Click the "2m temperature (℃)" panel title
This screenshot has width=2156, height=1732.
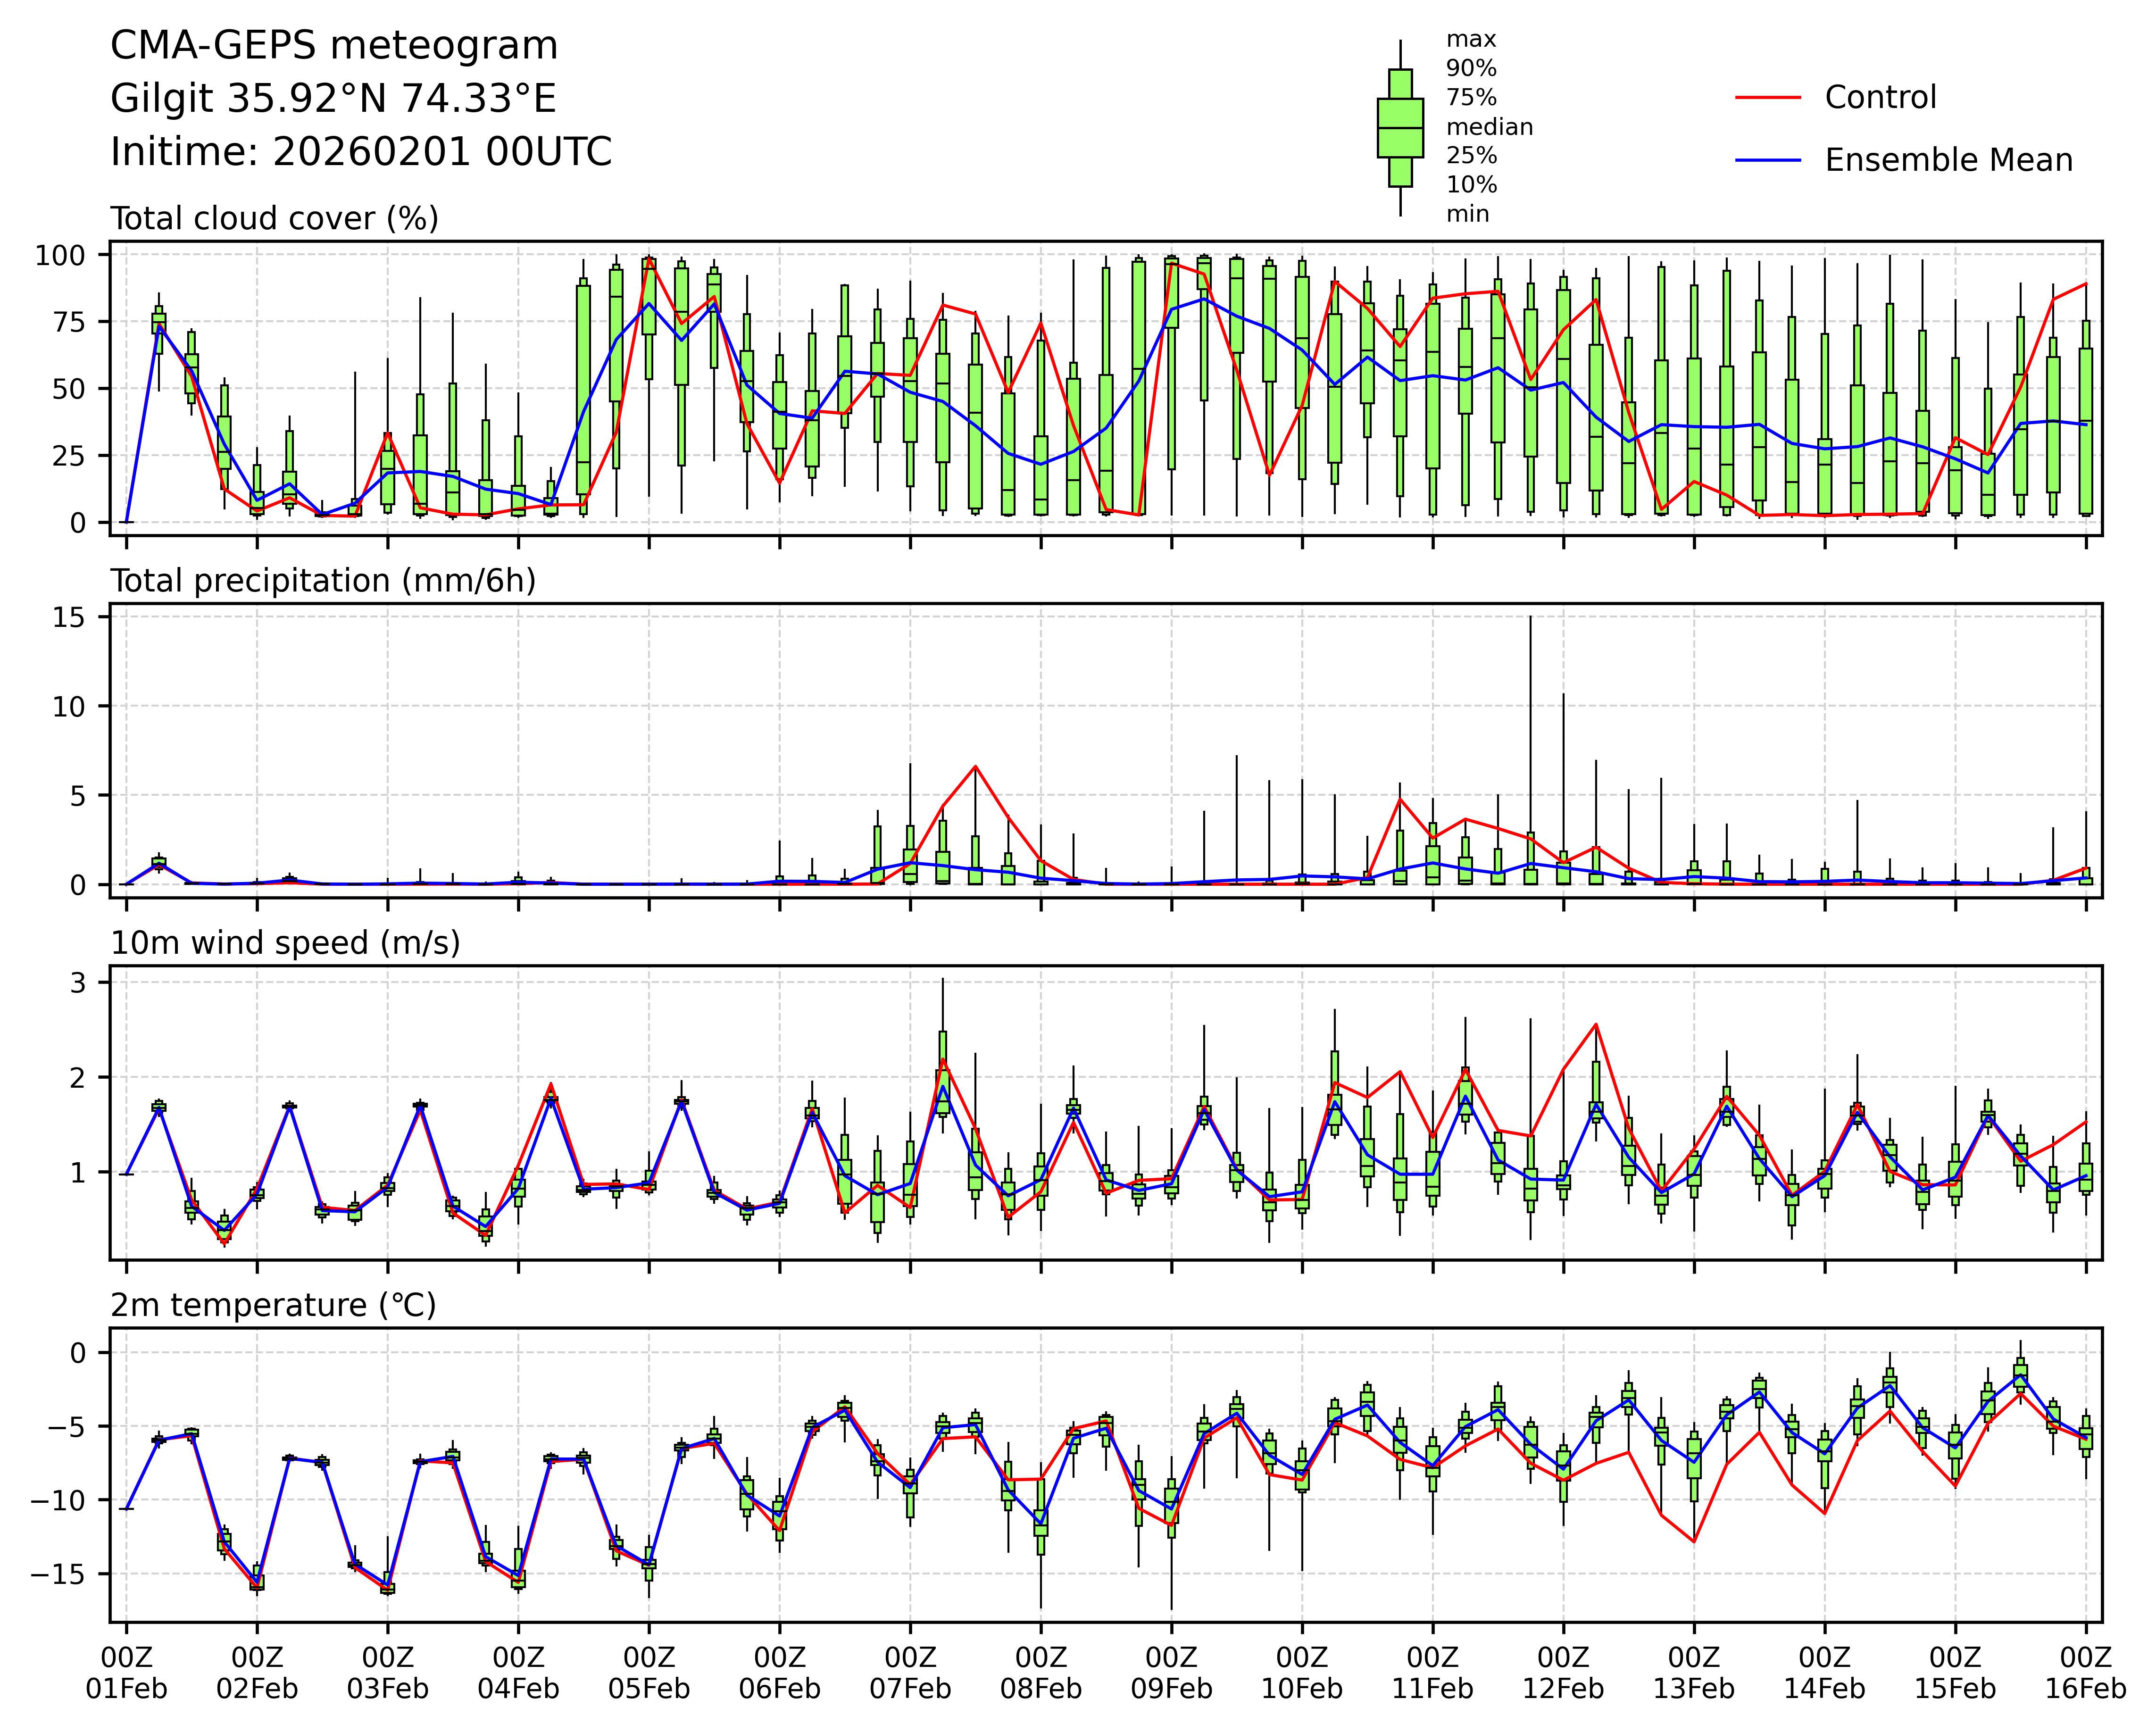tap(273, 1305)
